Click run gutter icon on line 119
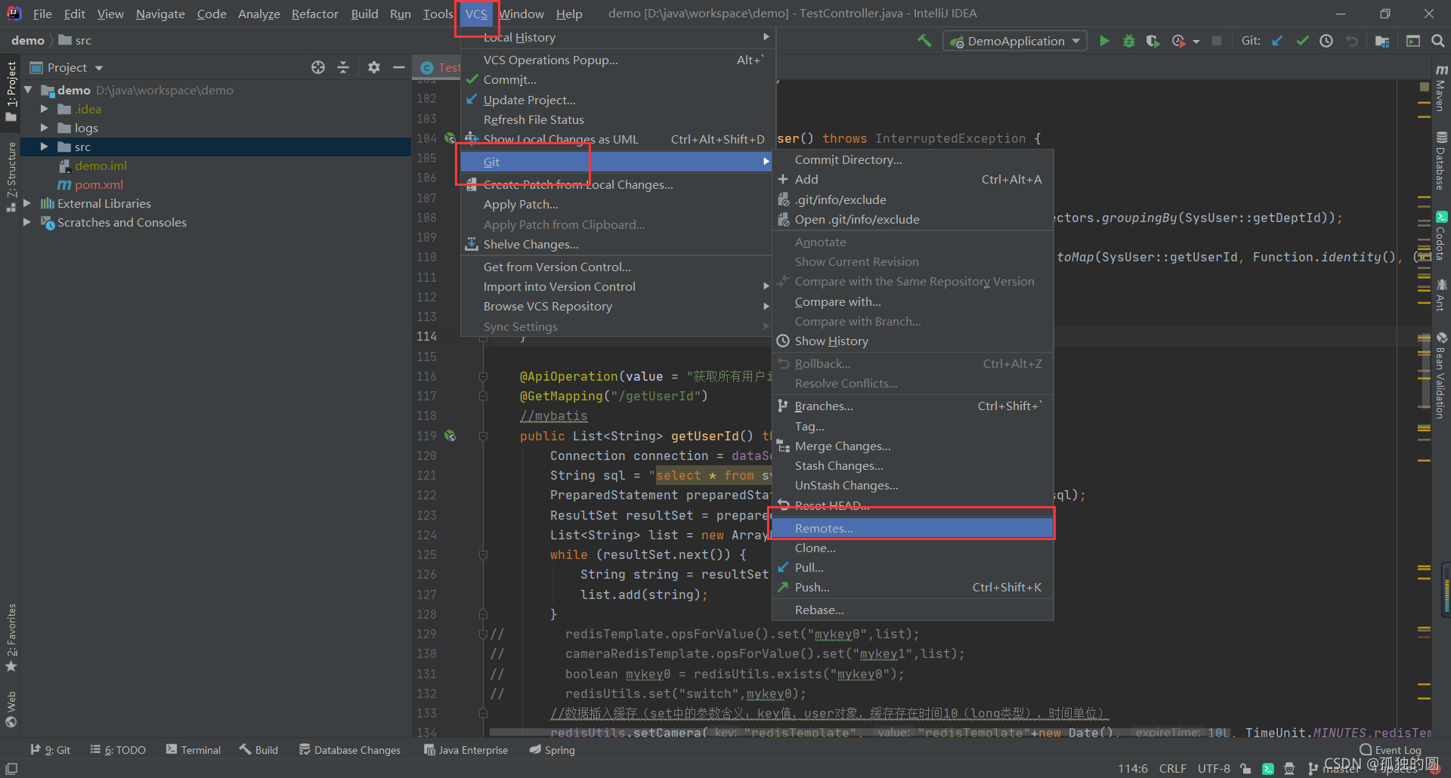The height and width of the screenshot is (778, 1451). (450, 436)
